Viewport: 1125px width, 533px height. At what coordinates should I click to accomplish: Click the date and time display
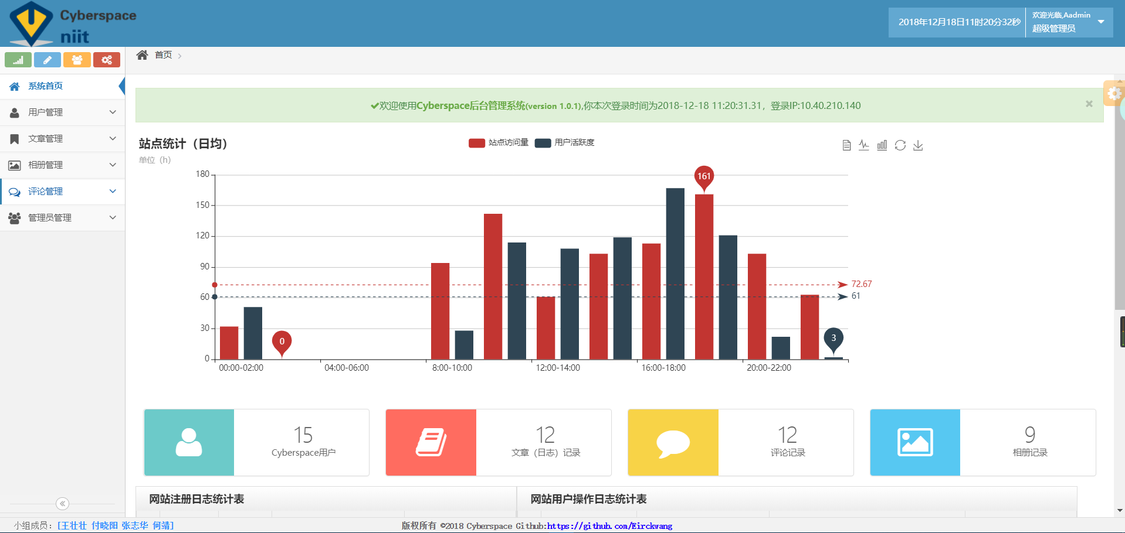(959, 22)
